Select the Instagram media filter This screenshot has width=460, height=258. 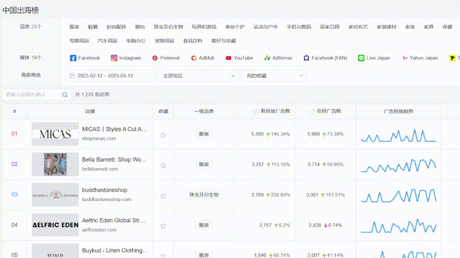126,58
